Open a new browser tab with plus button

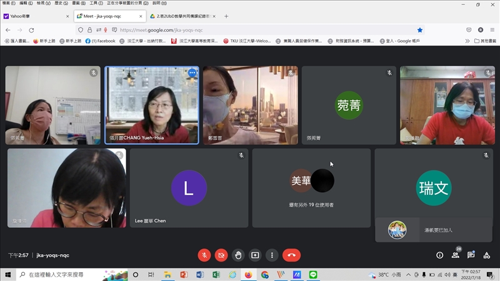(x=226, y=16)
